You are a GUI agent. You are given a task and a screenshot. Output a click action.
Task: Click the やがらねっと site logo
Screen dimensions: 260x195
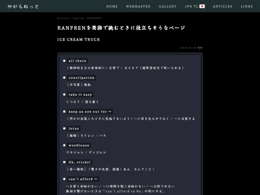23,6
